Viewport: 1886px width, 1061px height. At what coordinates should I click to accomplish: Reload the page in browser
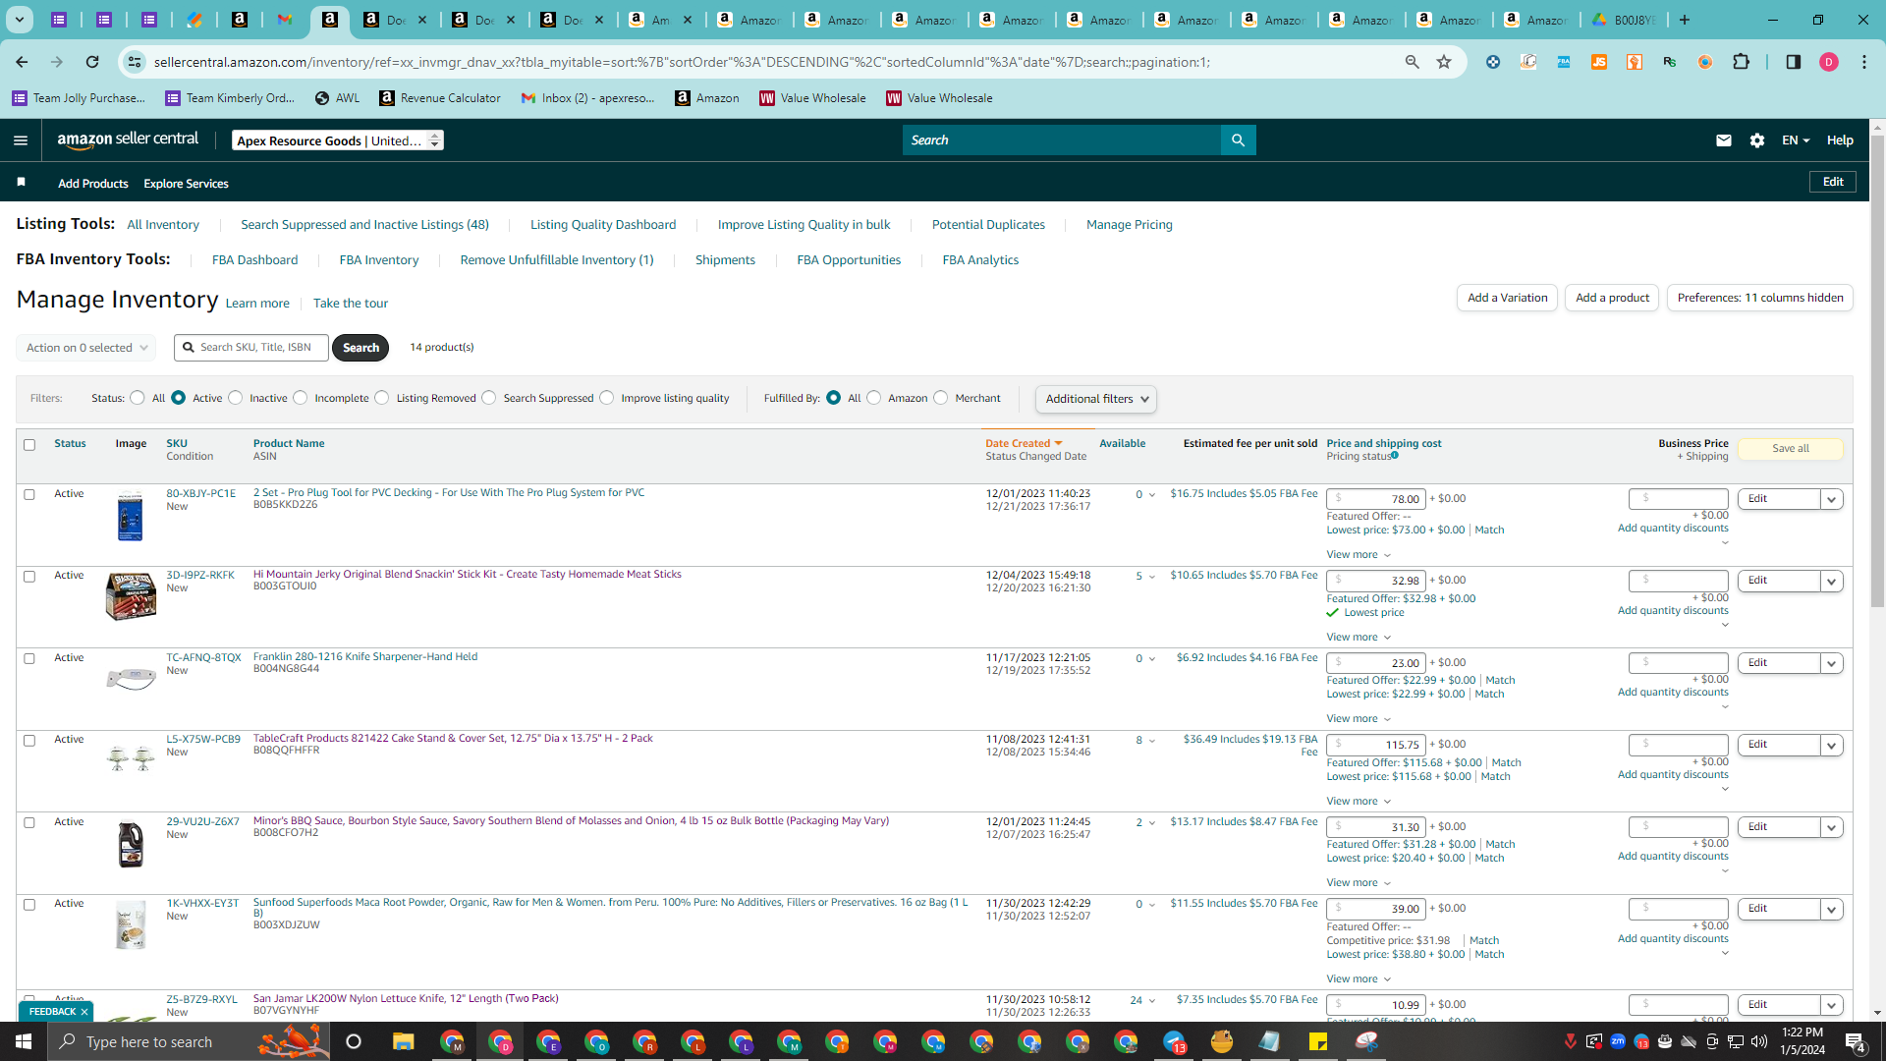[x=92, y=62]
